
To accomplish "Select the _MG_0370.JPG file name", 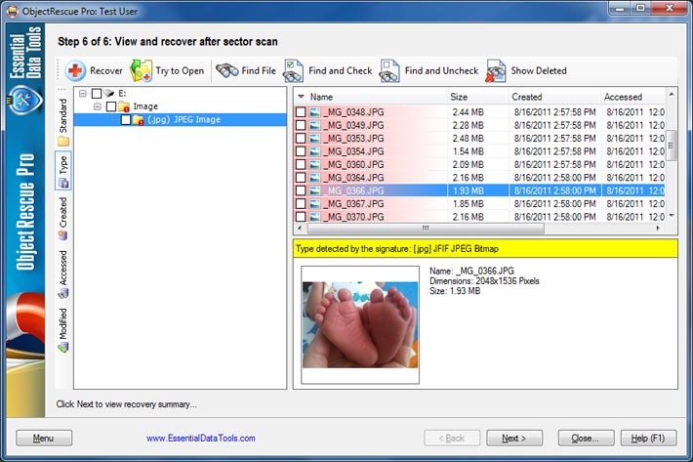I will point(353,217).
